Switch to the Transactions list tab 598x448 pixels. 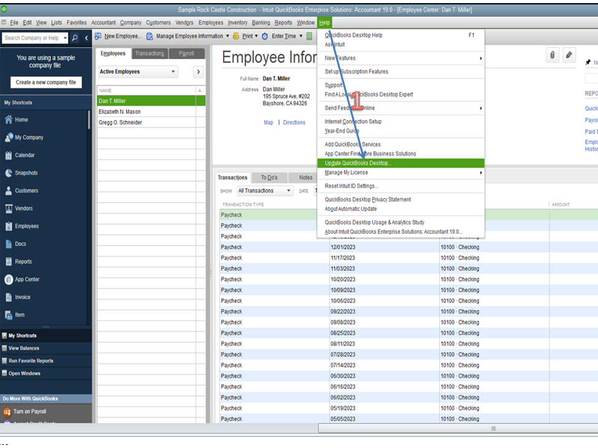(x=149, y=54)
